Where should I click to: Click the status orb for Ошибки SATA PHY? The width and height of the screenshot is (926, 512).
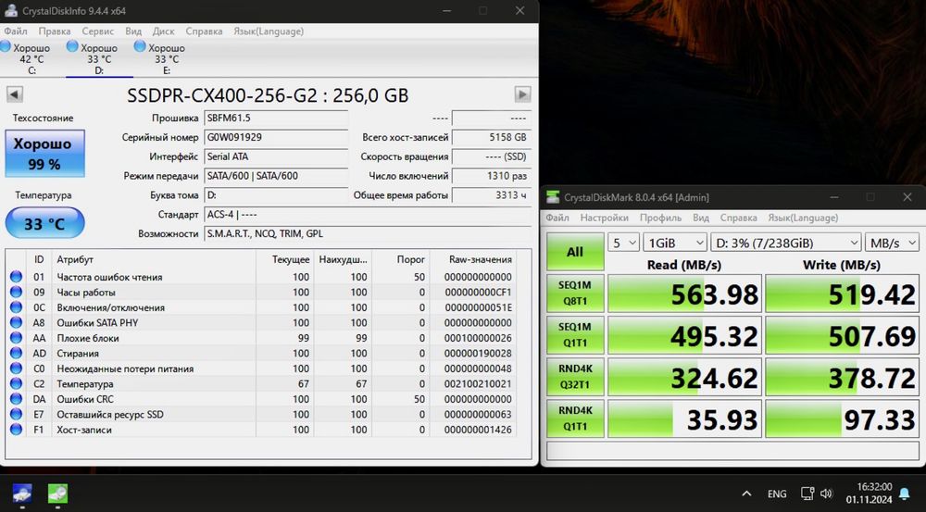[x=16, y=322]
